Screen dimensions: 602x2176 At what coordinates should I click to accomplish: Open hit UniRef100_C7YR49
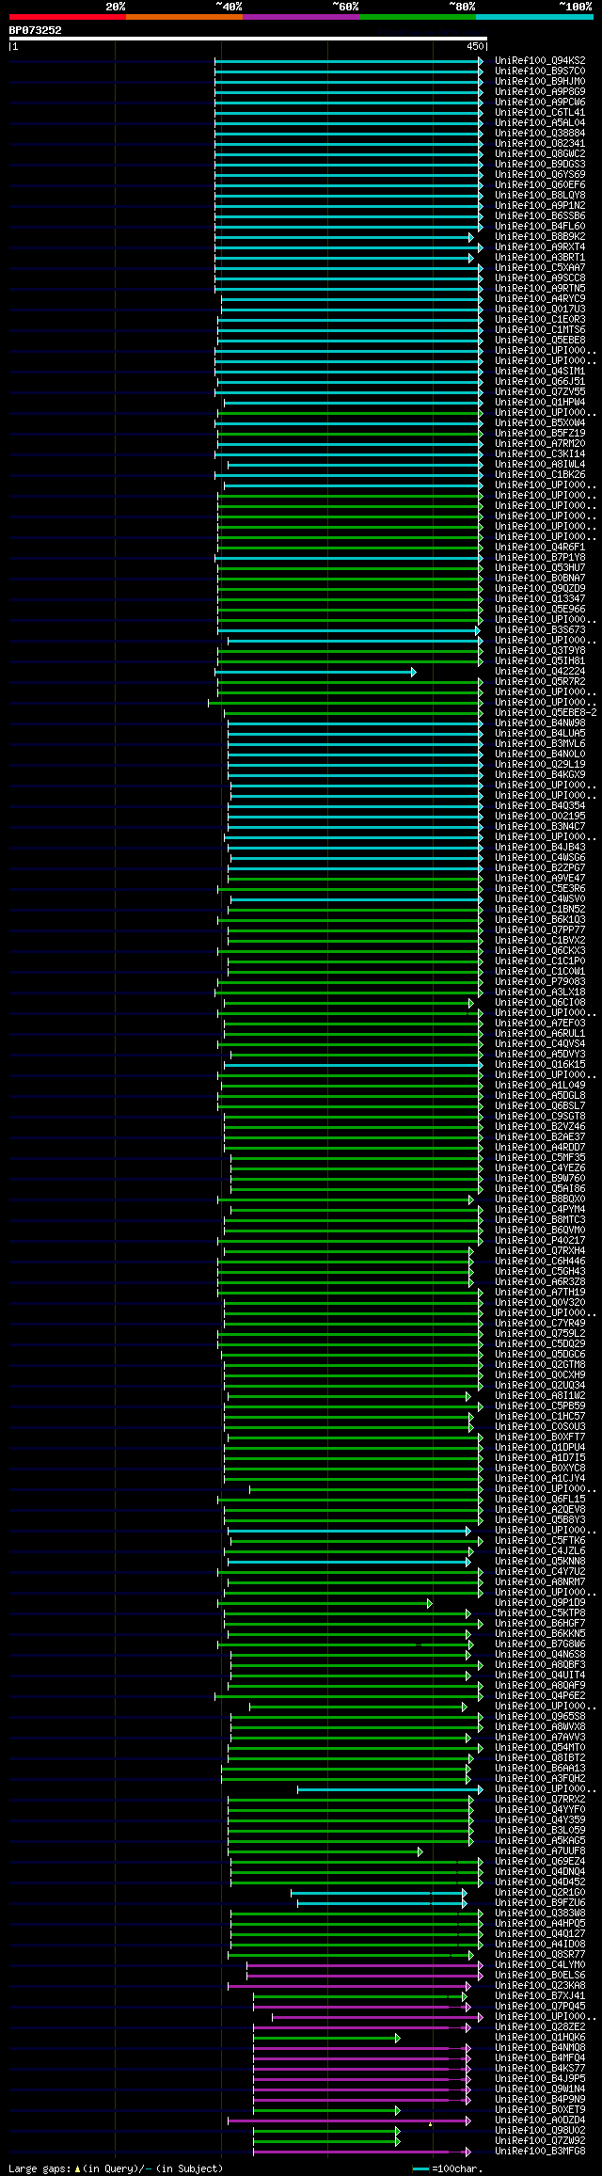coord(540,1323)
